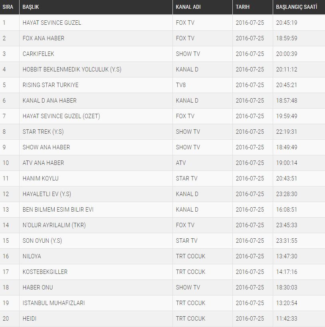Click the date in the STAR TREK row

click(x=250, y=132)
